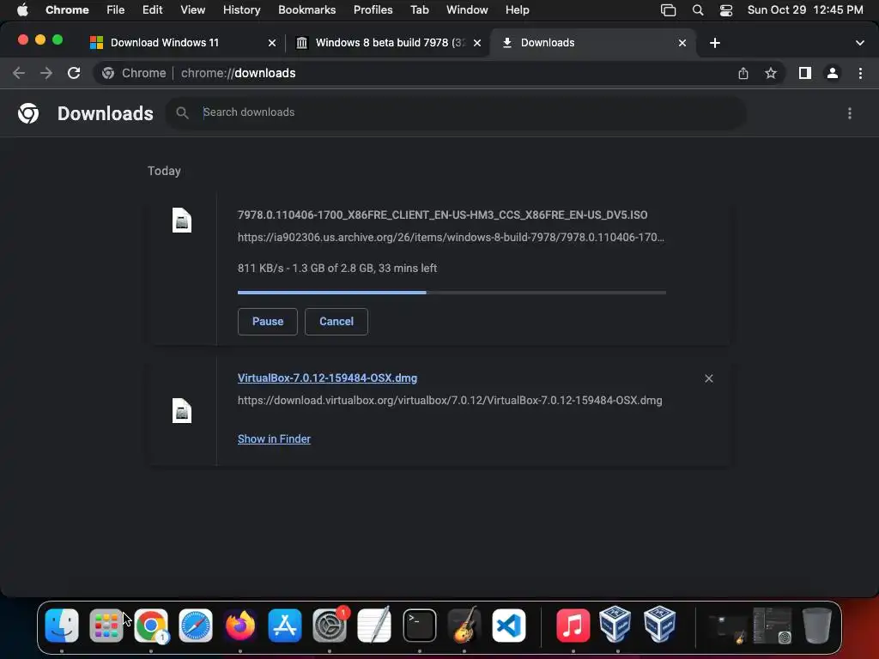The width and height of the screenshot is (879, 659).
Task: Click the file icon of VirtualBox dmg
Action: click(182, 411)
